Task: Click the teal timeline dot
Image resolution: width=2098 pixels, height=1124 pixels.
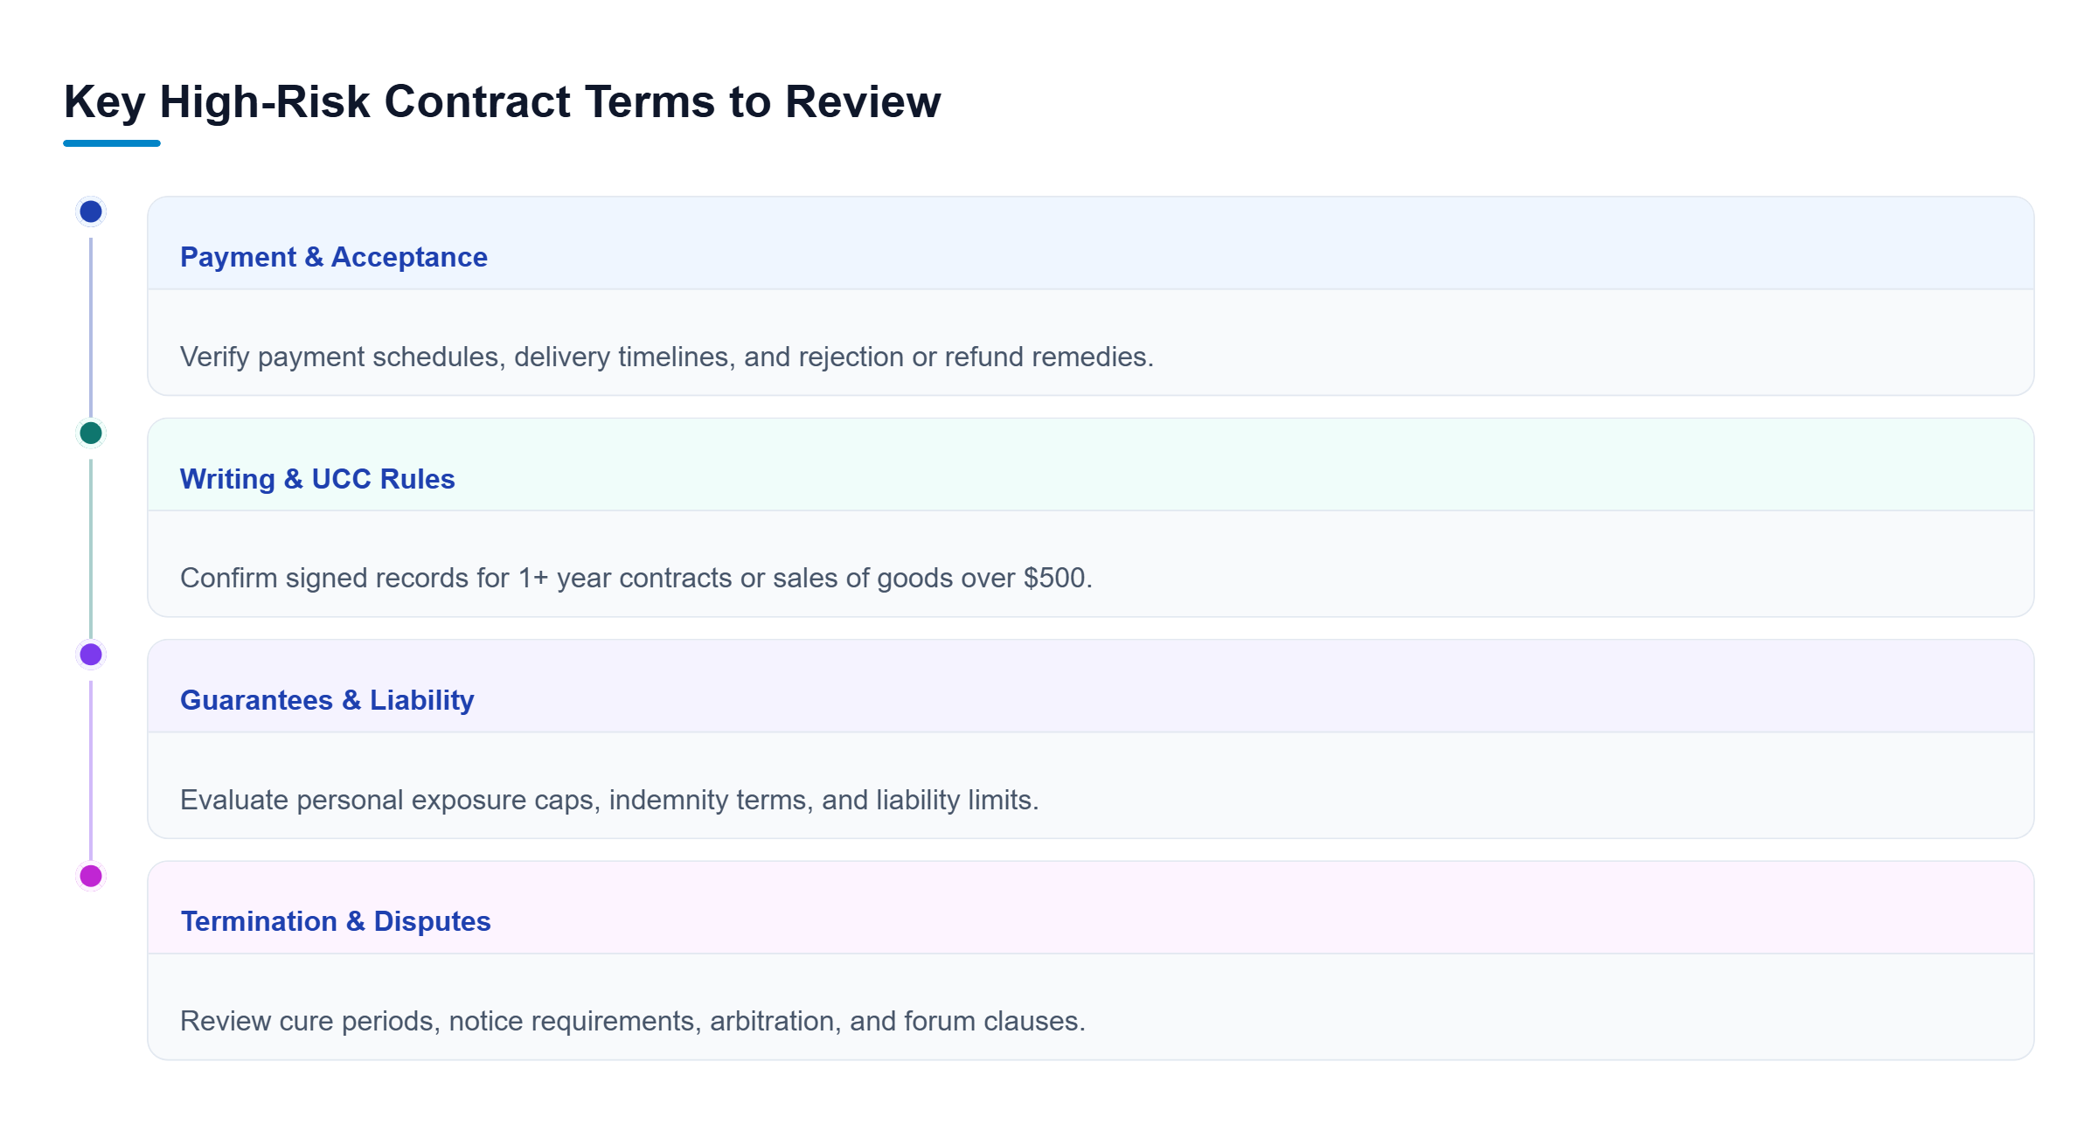Action: click(91, 433)
